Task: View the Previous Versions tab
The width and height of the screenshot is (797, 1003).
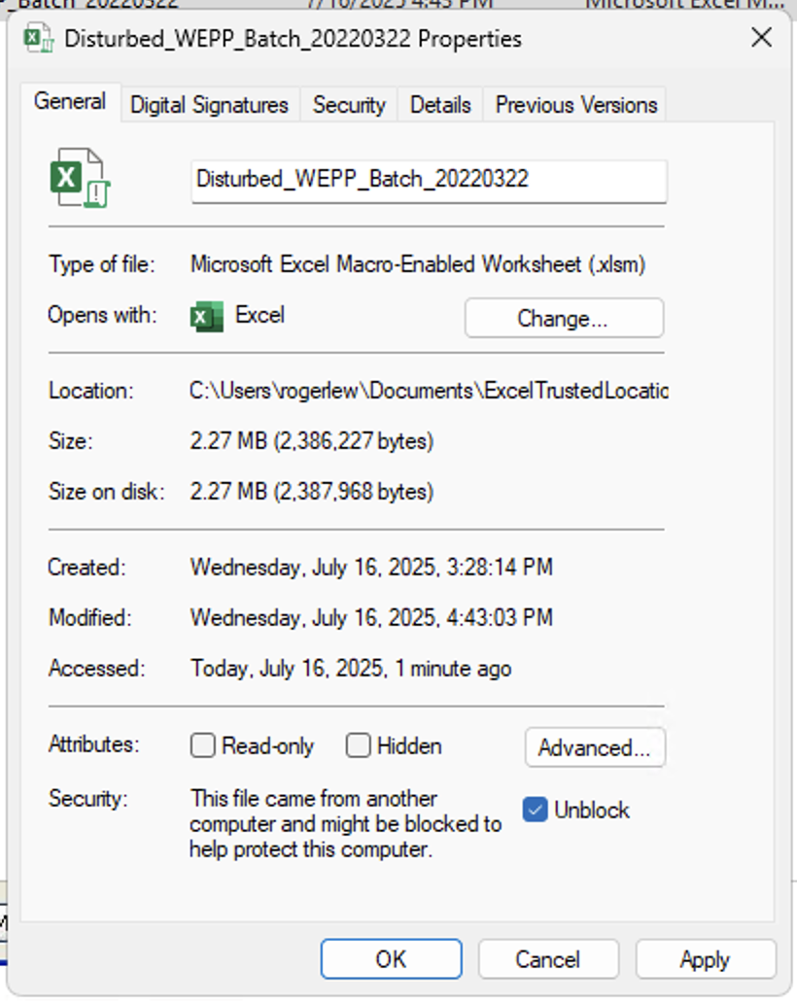Action: pyautogui.click(x=575, y=104)
